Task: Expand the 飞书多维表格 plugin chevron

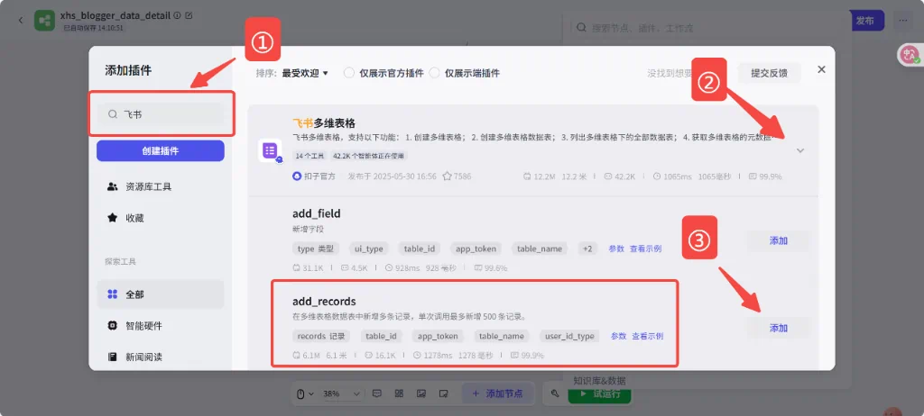Action: click(800, 151)
